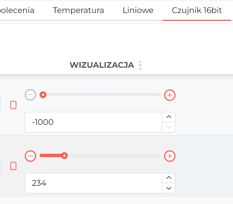Focus the input field containing 234
Image resolution: width=233 pixels, height=204 pixels.
[x=93, y=183]
